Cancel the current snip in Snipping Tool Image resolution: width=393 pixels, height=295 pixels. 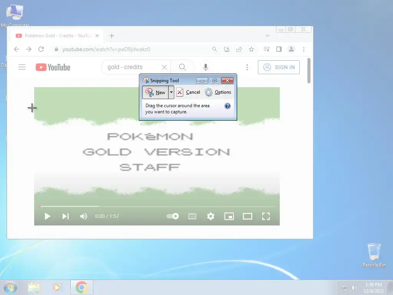point(188,92)
